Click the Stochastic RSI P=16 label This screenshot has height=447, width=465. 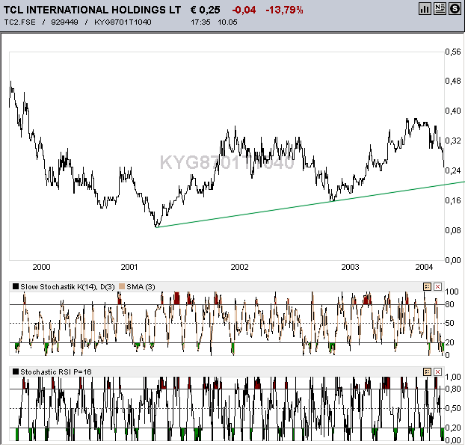click(x=56, y=372)
